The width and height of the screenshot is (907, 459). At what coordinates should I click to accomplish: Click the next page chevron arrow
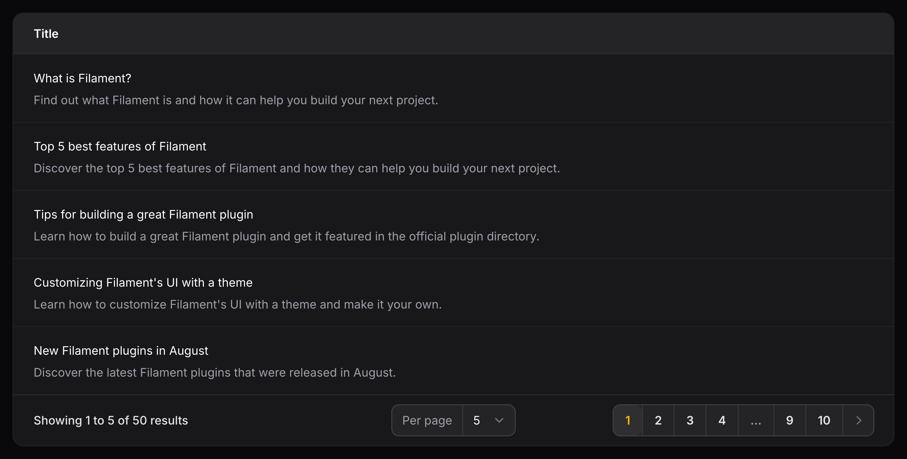[858, 420]
